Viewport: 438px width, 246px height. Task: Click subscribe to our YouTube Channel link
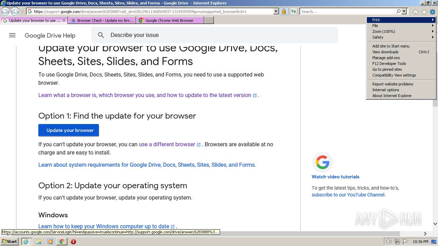[348, 195]
